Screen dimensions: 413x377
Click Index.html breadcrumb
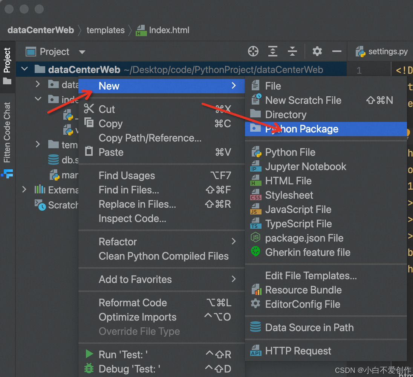pos(162,30)
